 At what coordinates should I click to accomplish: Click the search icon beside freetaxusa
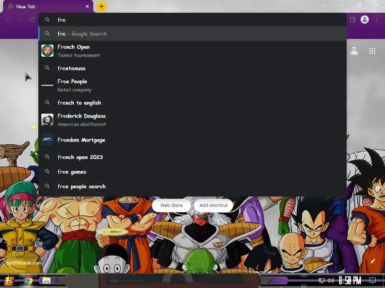point(47,68)
